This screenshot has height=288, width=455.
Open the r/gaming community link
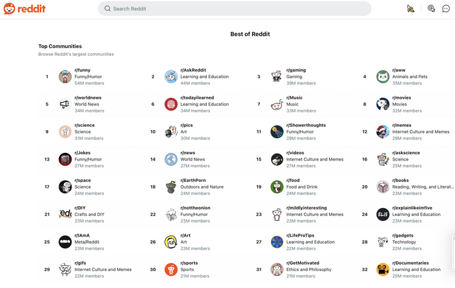pos(296,70)
